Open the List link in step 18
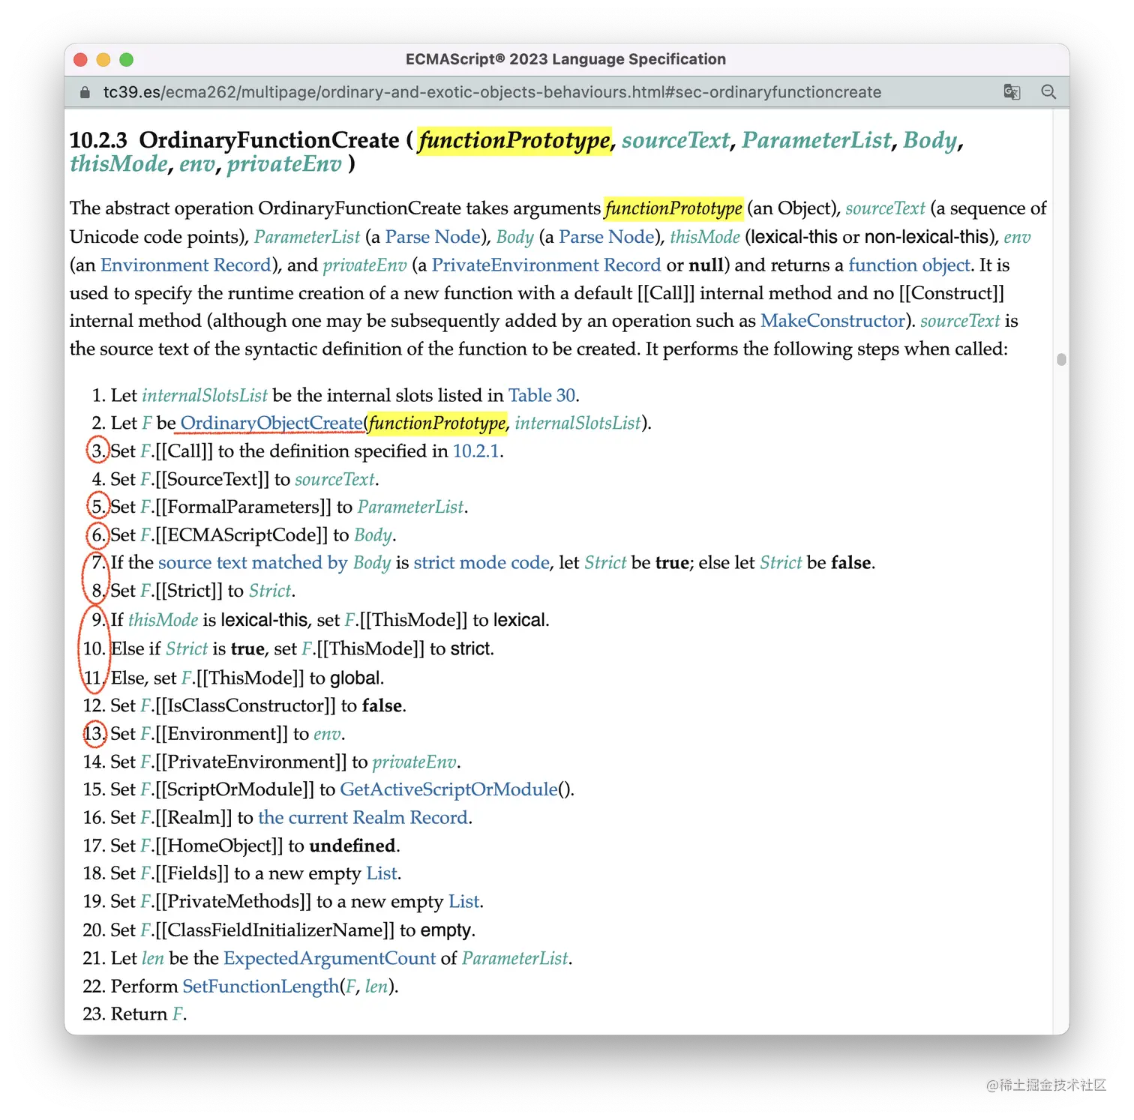 (x=382, y=873)
